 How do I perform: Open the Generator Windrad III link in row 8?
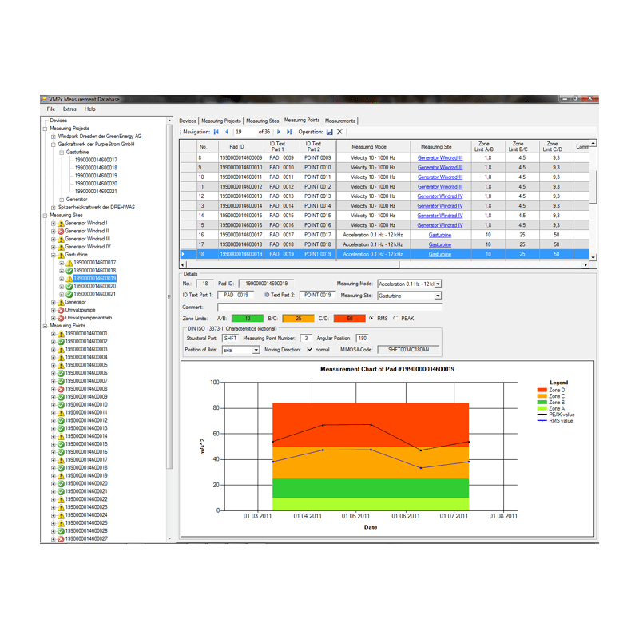(439, 158)
